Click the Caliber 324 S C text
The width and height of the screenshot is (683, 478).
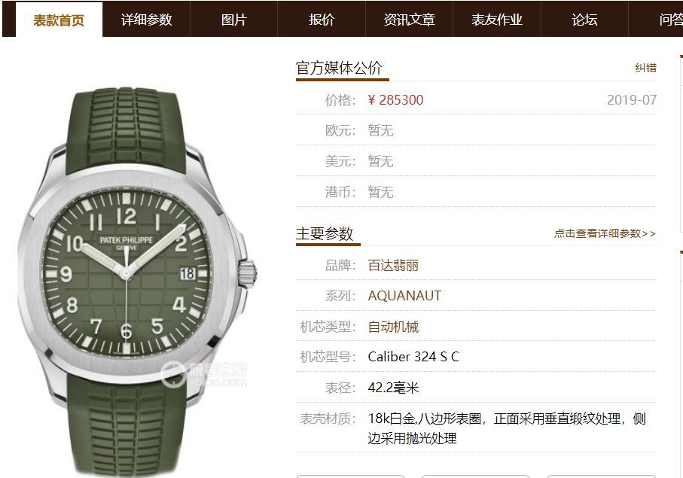click(413, 357)
